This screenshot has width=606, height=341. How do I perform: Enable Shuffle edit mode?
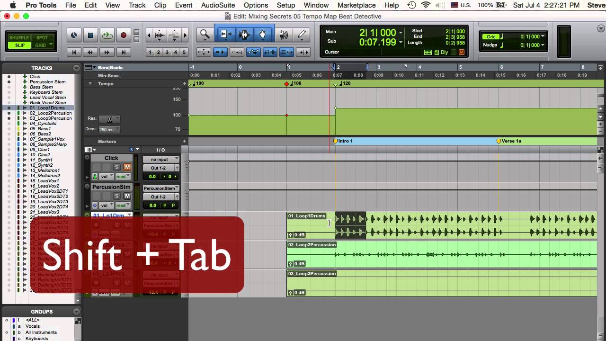19,37
